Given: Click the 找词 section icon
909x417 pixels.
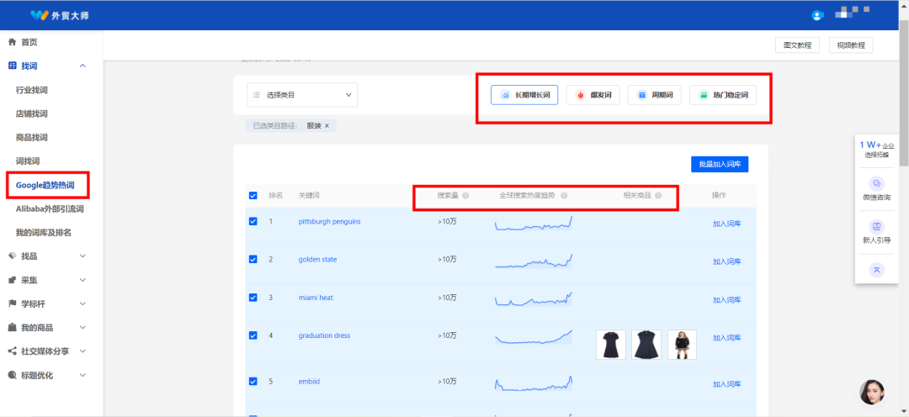Looking at the screenshot, I should (x=12, y=66).
